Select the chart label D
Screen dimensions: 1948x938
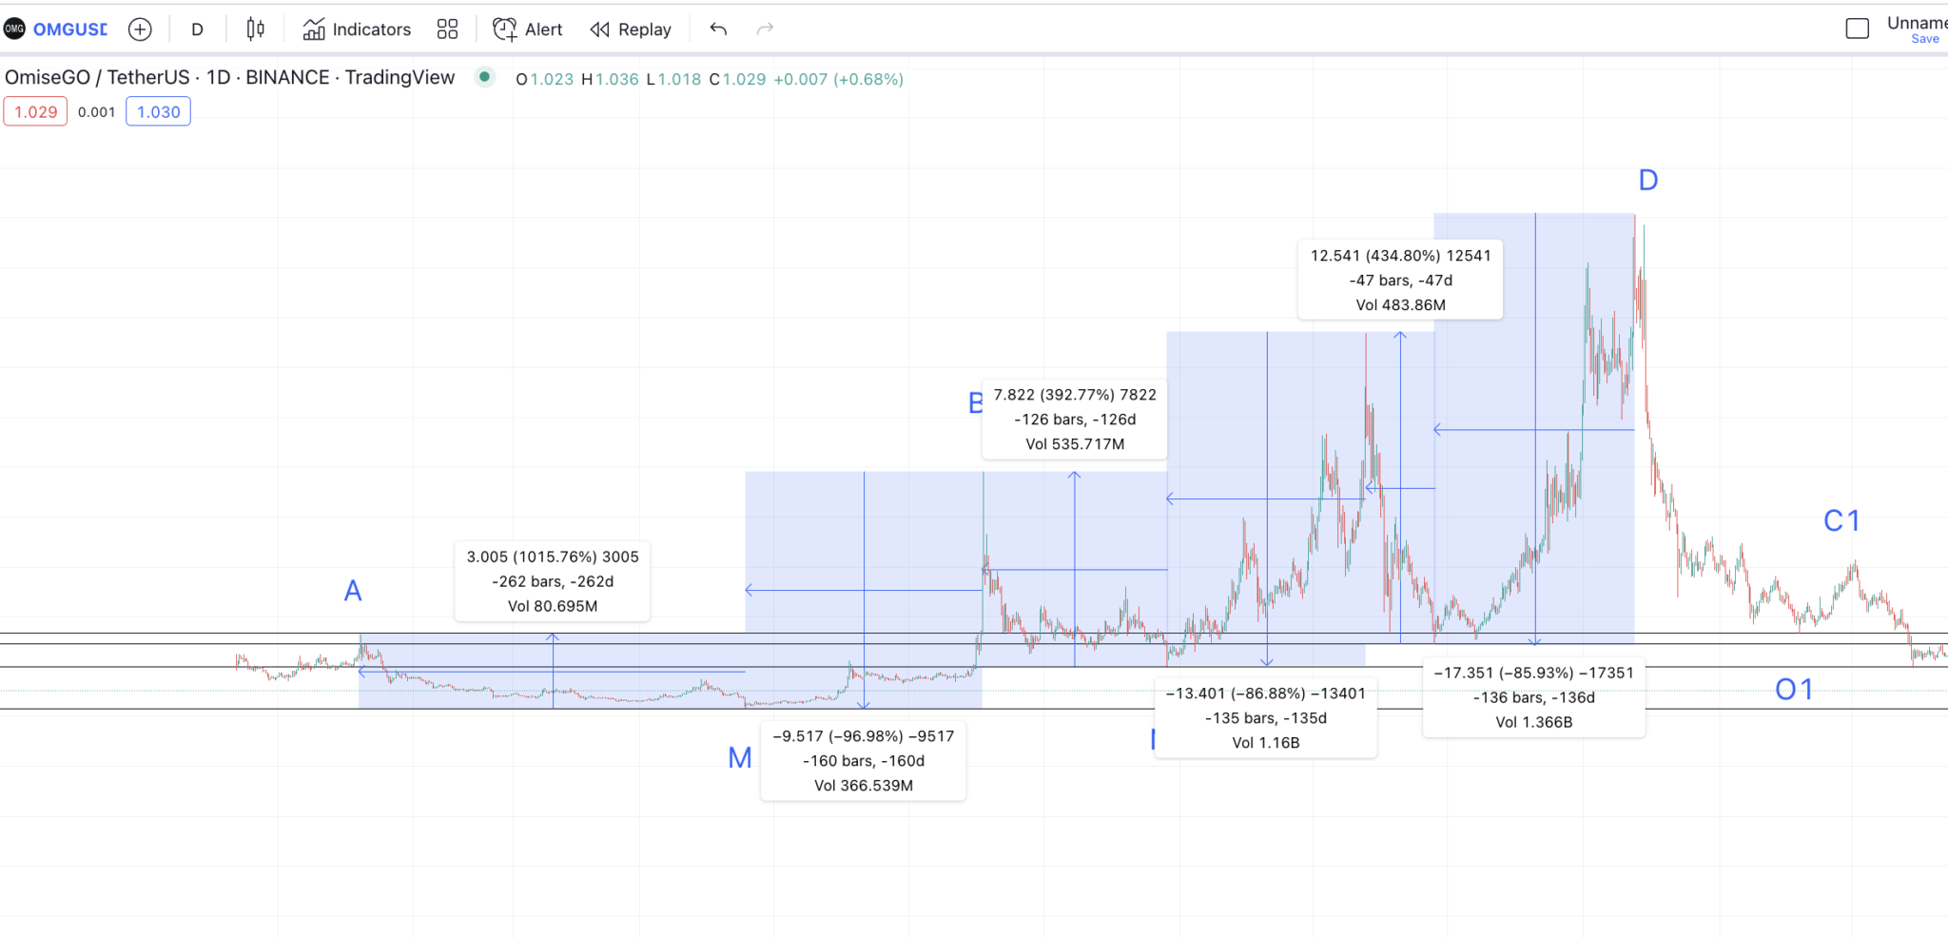click(1648, 180)
